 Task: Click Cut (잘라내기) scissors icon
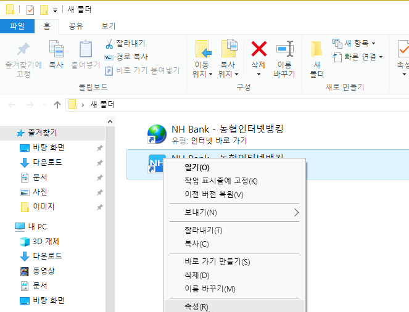pyautogui.click(x=109, y=44)
